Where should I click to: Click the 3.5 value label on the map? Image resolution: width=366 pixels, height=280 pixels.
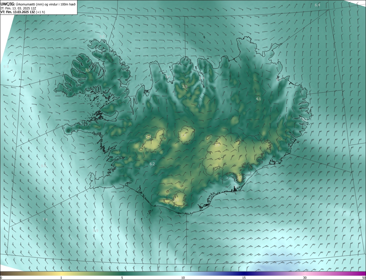[185, 86]
